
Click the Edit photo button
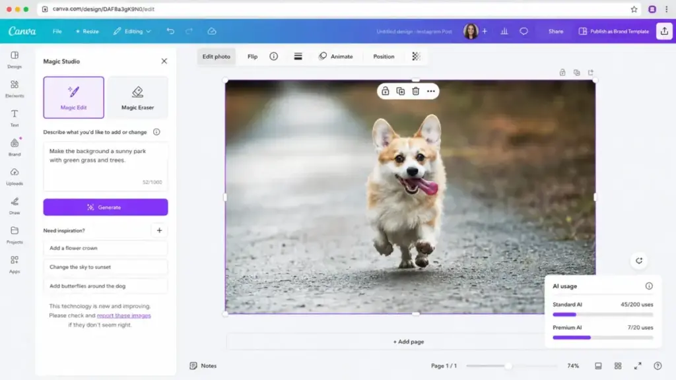coord(216,57)
